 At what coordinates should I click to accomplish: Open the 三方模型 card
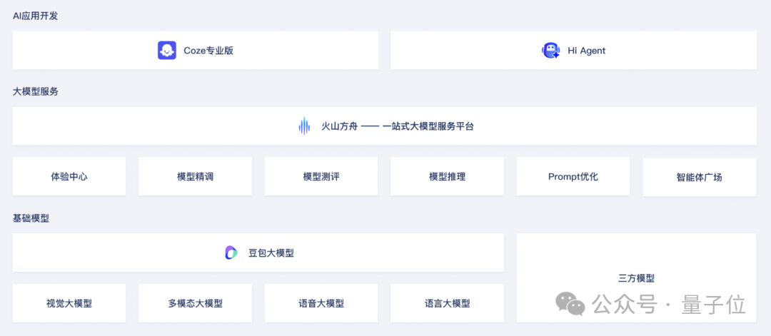(636, 278)
